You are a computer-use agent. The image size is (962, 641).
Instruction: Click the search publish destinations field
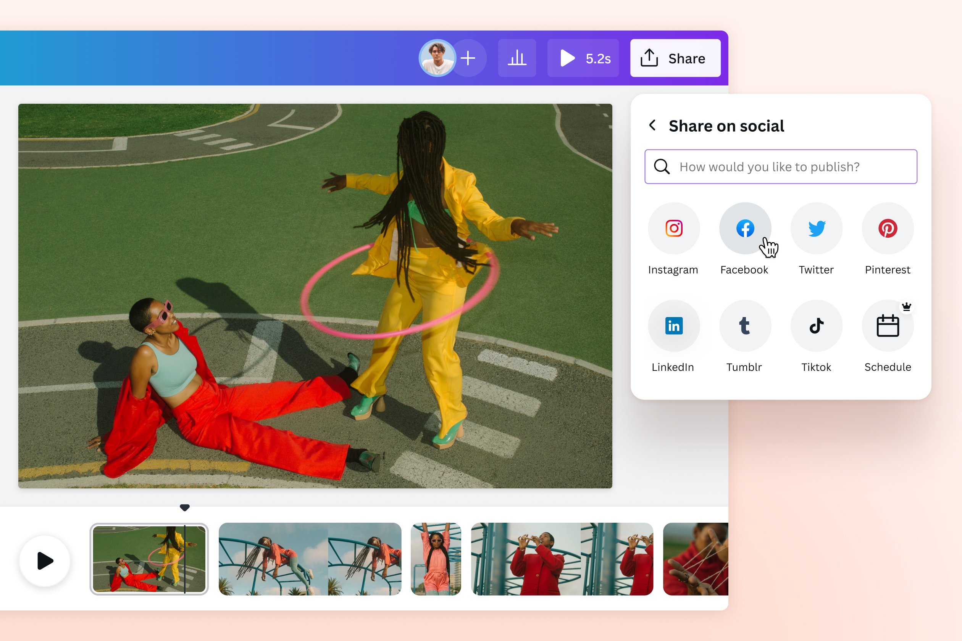point(780,166)
